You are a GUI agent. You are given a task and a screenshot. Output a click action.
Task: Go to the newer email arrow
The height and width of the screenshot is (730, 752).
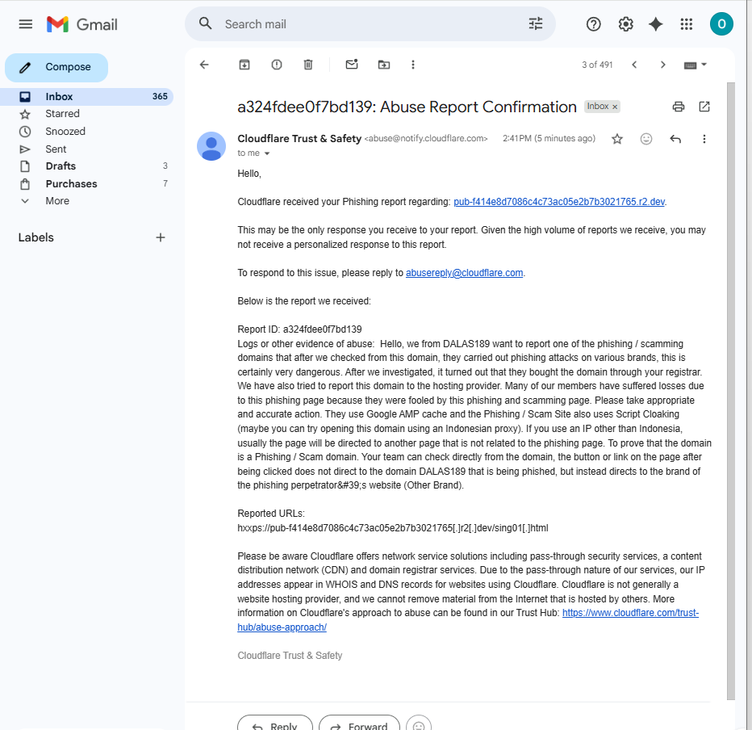[634, 65]
